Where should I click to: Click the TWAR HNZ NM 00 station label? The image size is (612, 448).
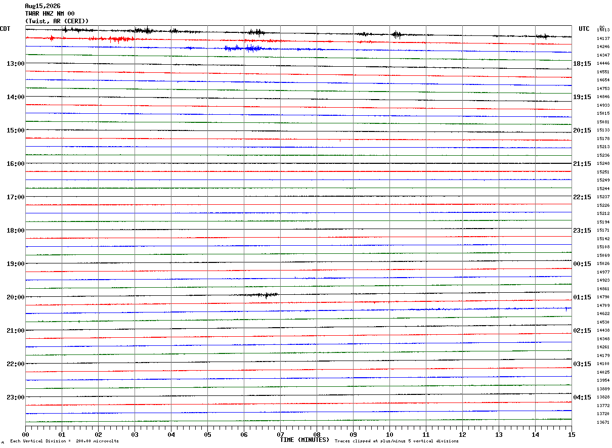50,14
